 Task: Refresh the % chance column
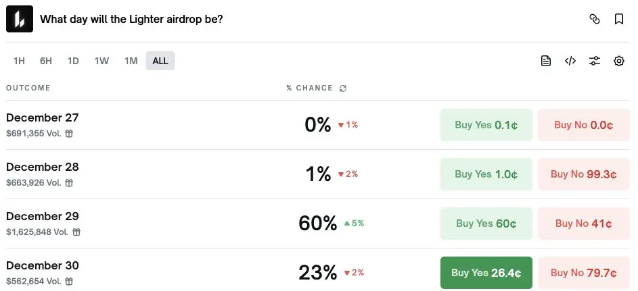pos(343,88)
